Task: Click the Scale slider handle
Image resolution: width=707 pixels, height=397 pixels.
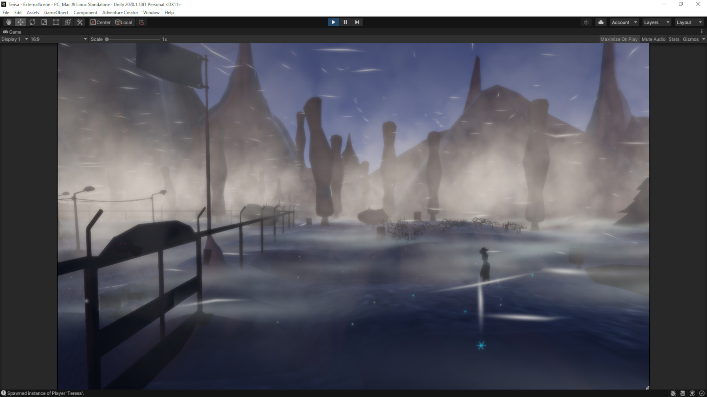Action: [x=107, y=39]
